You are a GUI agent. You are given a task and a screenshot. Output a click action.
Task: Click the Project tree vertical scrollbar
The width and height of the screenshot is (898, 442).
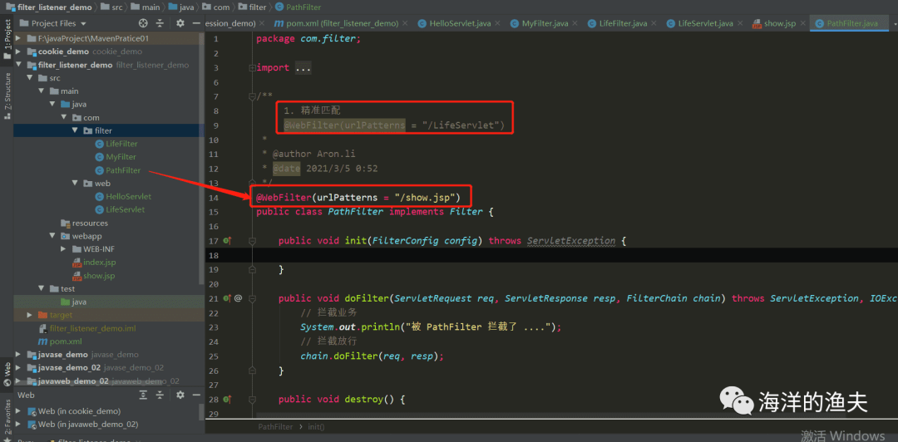(x=201, y=158)
